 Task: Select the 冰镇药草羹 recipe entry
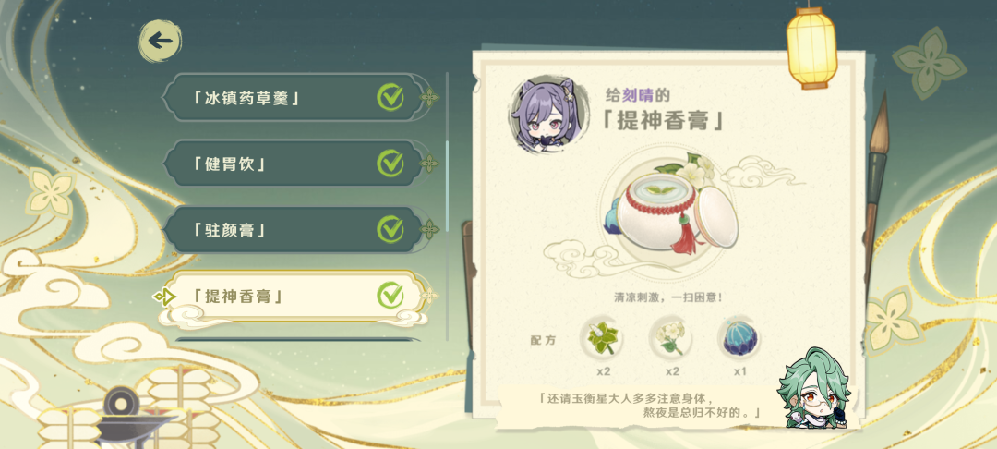pos(294,97)
